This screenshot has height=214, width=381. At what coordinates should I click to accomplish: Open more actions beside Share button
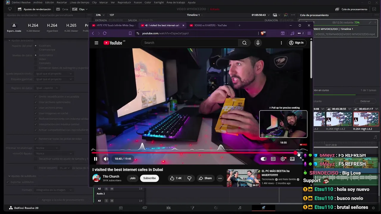point(220,178)
